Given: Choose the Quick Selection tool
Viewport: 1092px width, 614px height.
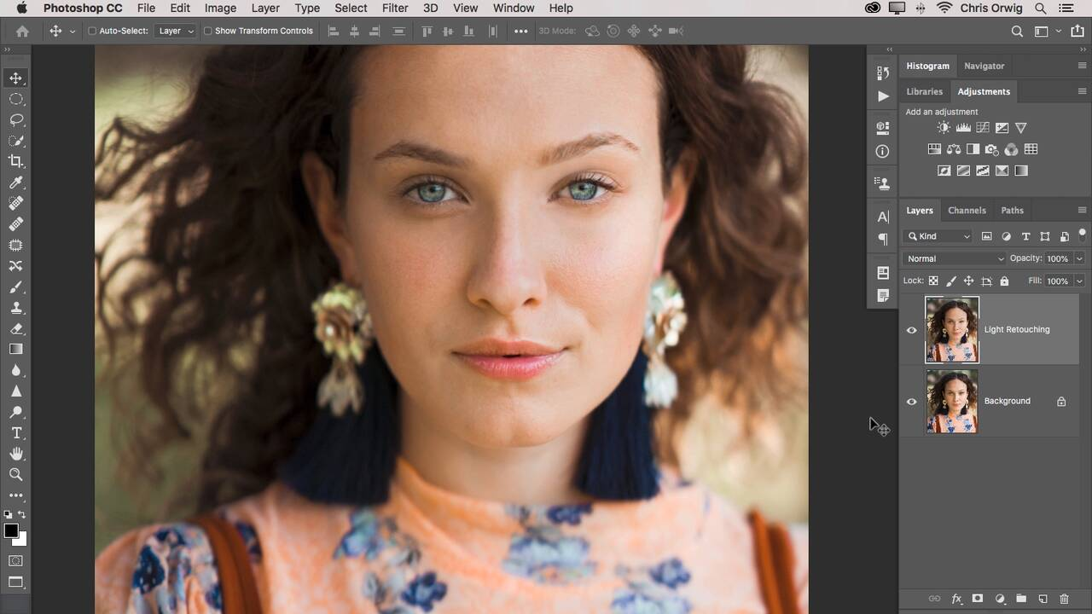Looking at the screenshot, I should pyautogui.click(x=16, y=141).
